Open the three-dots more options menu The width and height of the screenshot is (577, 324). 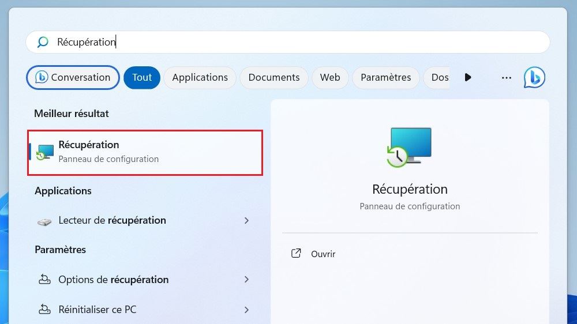coord(507,77)
